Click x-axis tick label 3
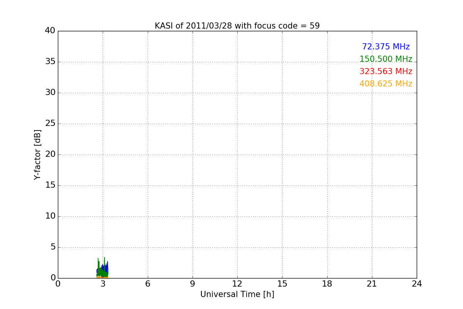This screenshot has width=463, height=309. click(103, 284)
